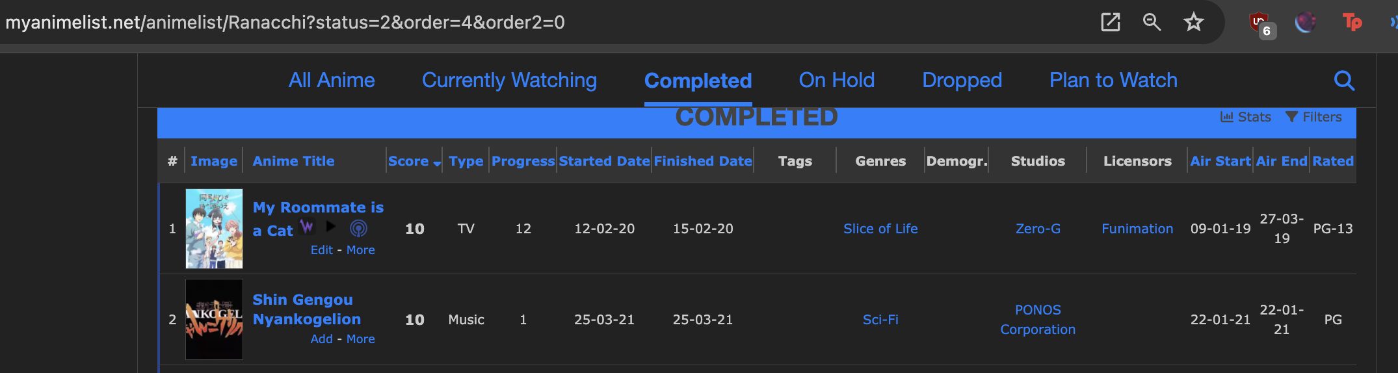This screenshot has height=373, width=1398.
Task: Open the uBlock Origin extension icon
Action: [1260, 23]
